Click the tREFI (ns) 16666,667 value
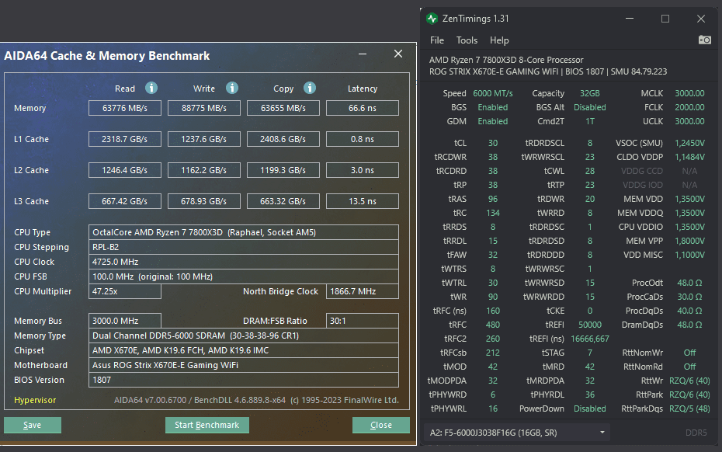This screenshot has width=722, height=452. (x=590, y=339)
